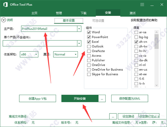The image size is (167, 127).
Task: Open the 体系架构 x86 dropdown
Action: 29,54
